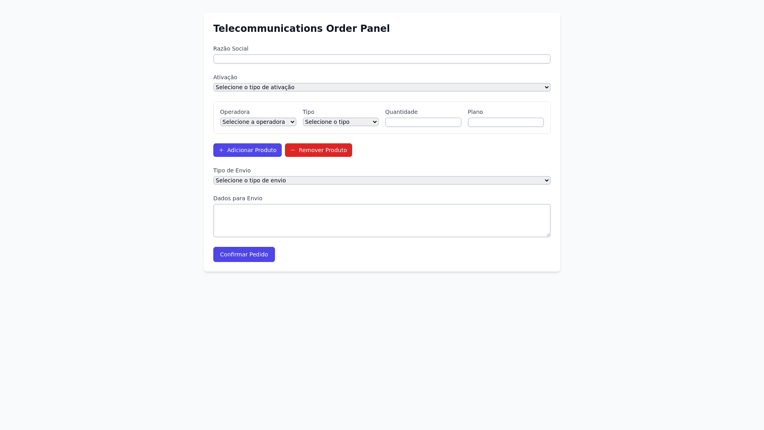764x430 pixels.
Task: Open the Ativação type dropdown
Action: coord(382,87)
